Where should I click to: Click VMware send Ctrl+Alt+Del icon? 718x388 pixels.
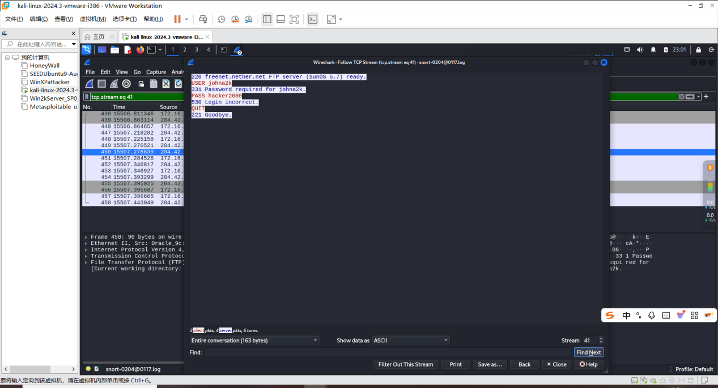point(203,19)
